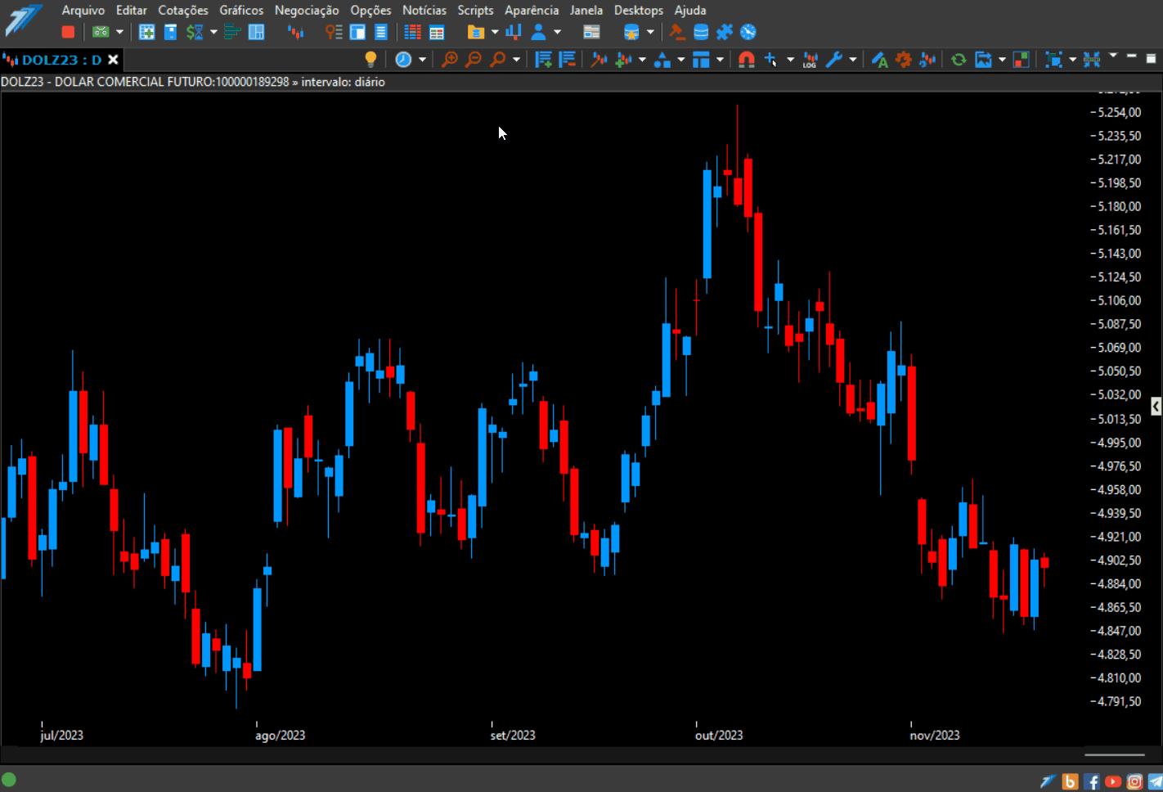The width and height of the screenshot is (1163, 792).
Task: Click the horizontal scrollbar below the chart
Action: tap(1114, 754)
